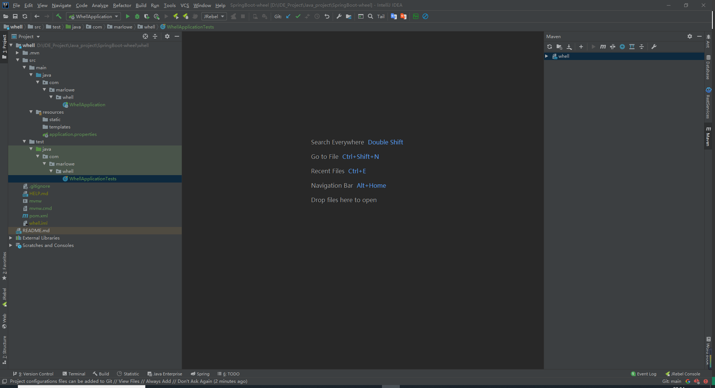Collapse all nodes in Project panel
This screenshot has height=388, width=715.
(x=155, y=36)
